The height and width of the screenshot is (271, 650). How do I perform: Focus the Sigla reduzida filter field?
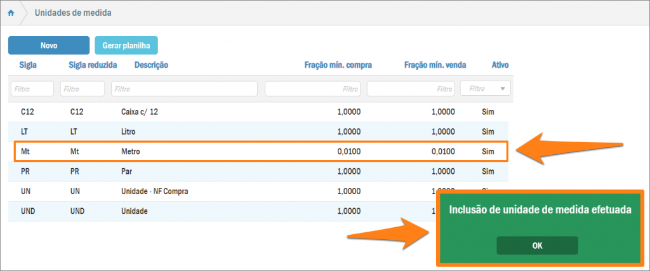click(x=82, y=89)
